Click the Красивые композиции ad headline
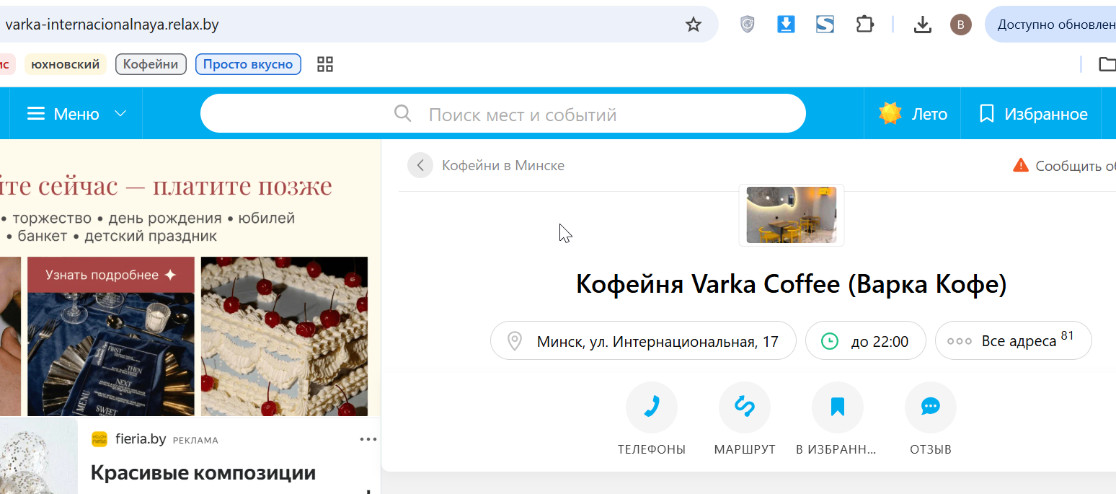Viewport: 1116px width, 494px height. pos(203,473)
